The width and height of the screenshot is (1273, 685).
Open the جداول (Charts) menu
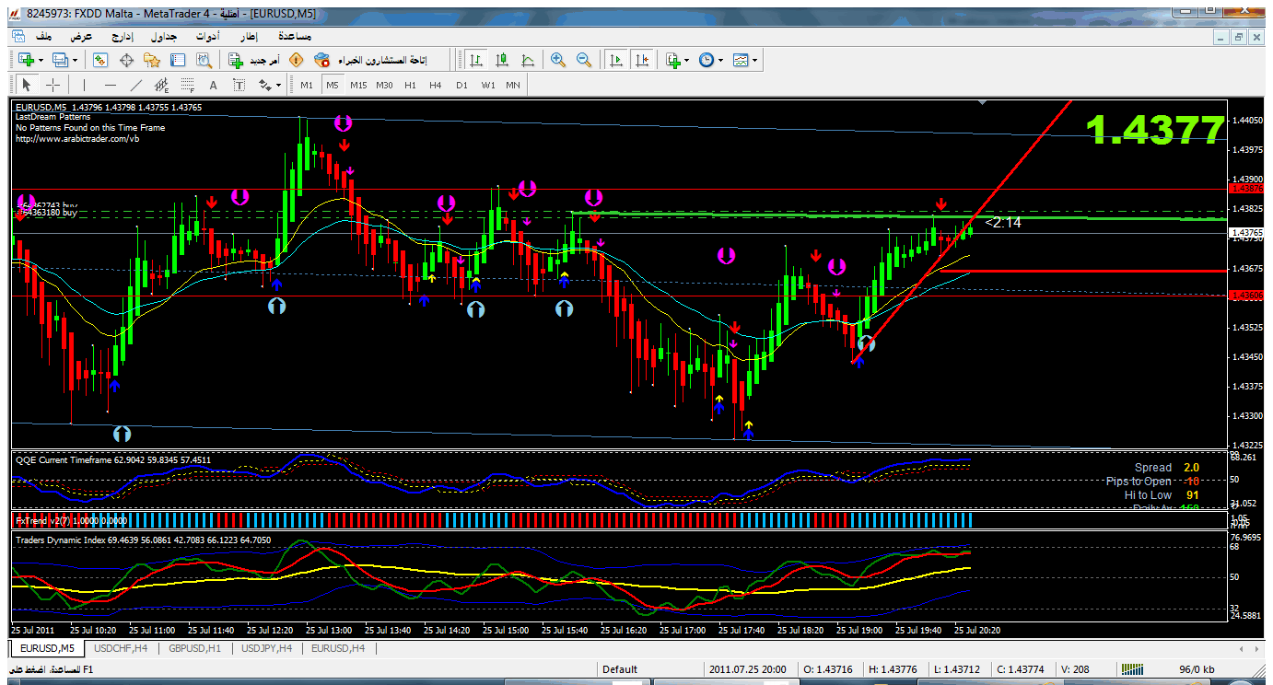point(164,36)
